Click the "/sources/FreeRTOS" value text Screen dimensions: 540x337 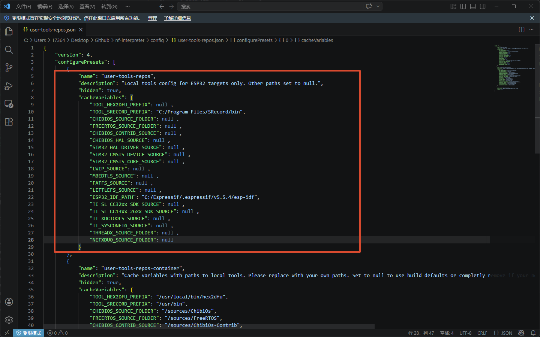point(192,318)
